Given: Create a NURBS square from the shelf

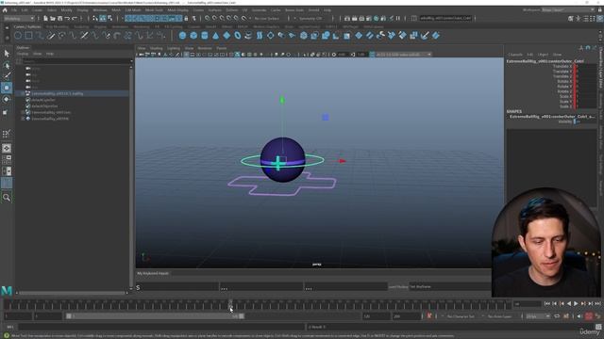Looking at the screenshot, I should click(29, 36).
